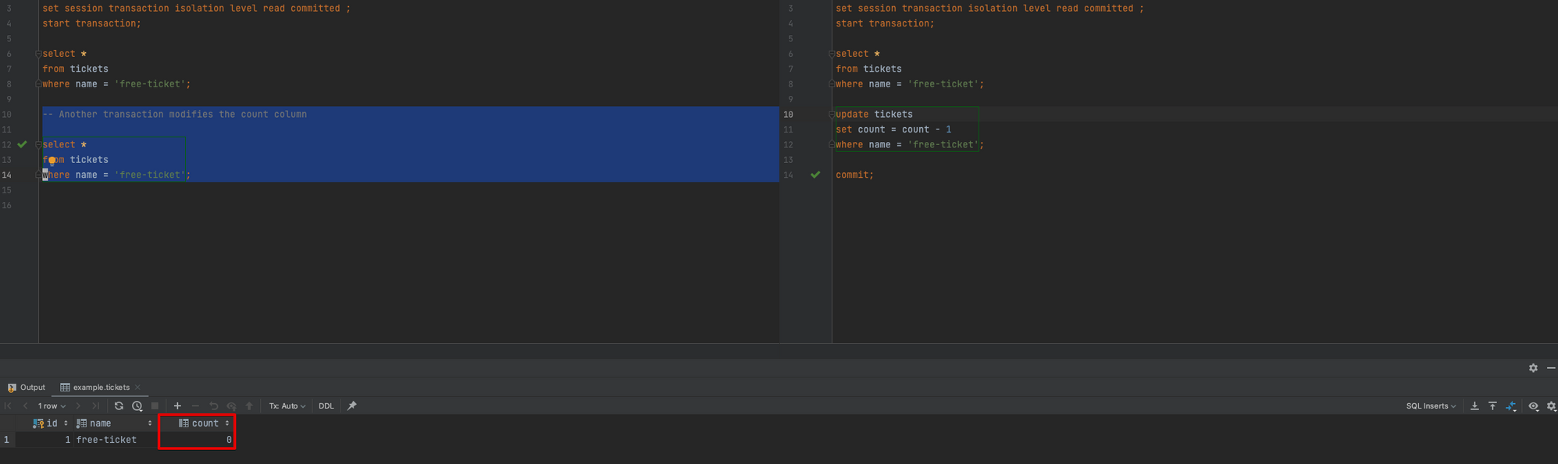1558x464 pixels.
Task: Collapse select fold at right editor line 6
Action: click(x=832, y=54)
